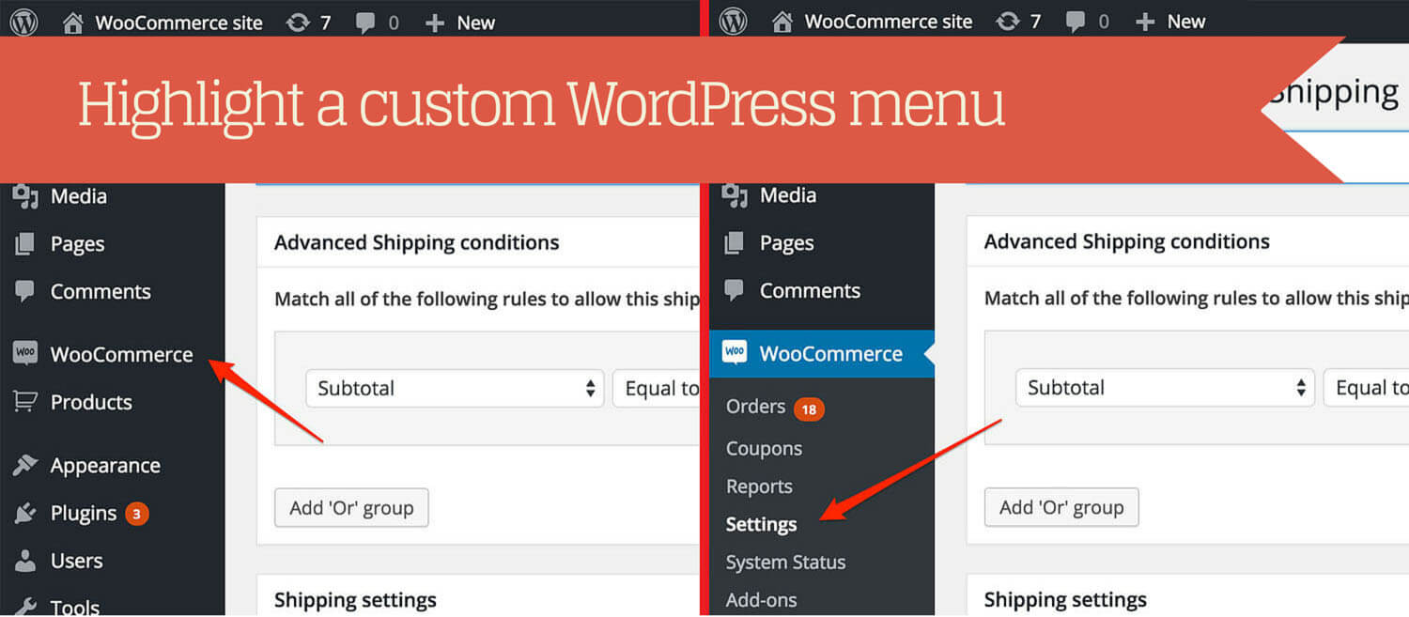Click 'Advanced Shipping conditions' heading, right screenshot
The width and height of the screenshot is (1409, 617).
1126,241
